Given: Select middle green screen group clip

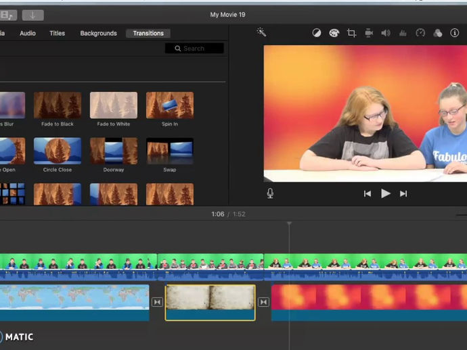Looking at the screenshot, I should [210, 267].
